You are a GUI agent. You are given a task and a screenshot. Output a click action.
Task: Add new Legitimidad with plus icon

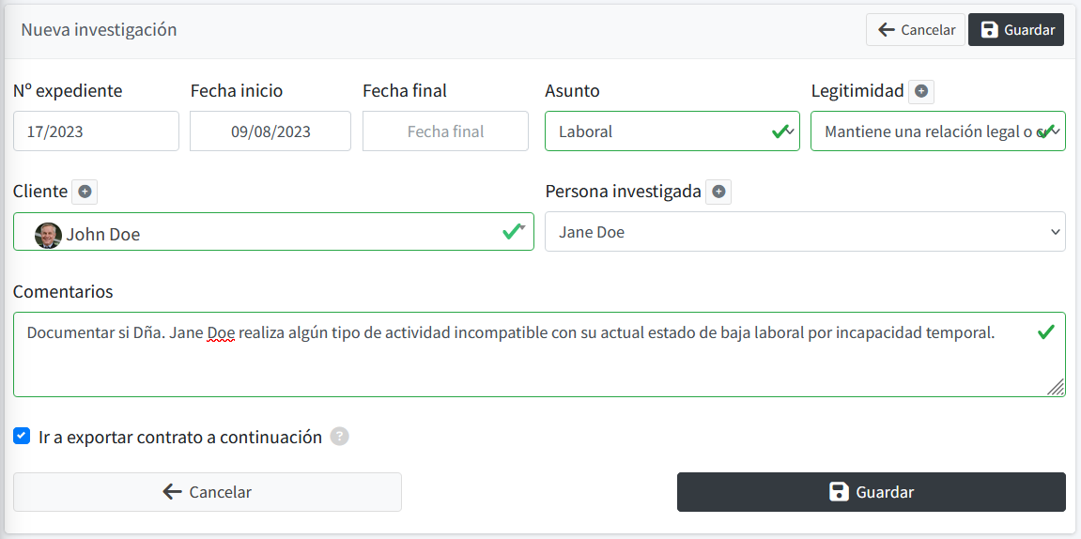[921, 91]
